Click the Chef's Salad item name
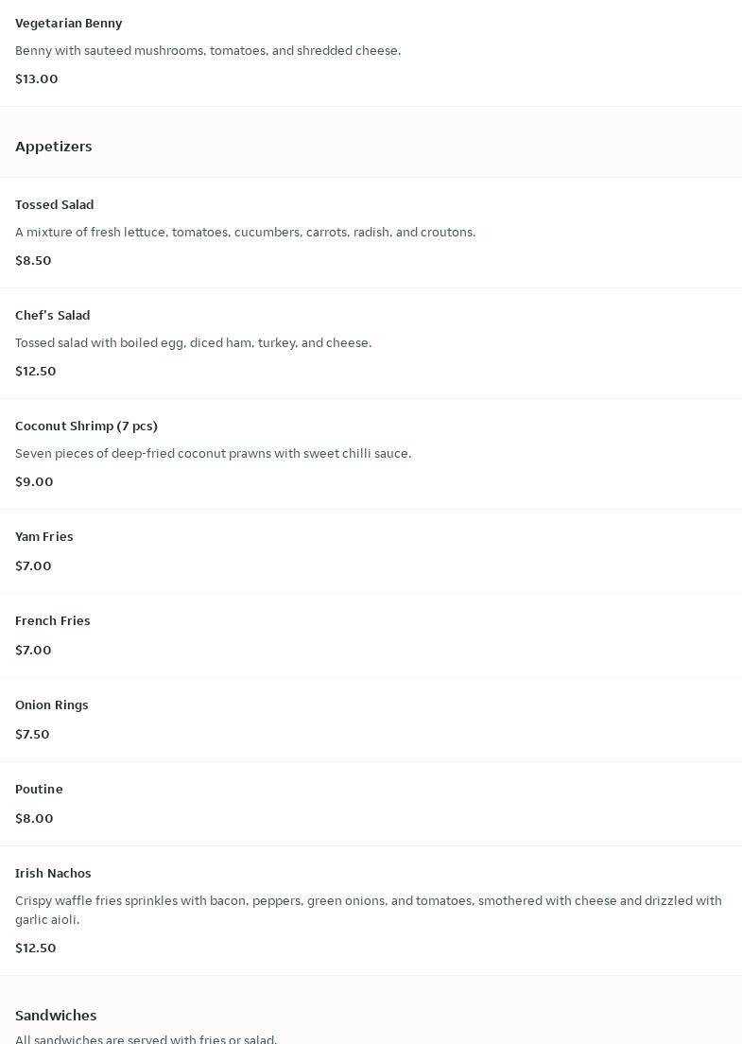Screen dimensions: 742x1044 (x=53, y=315)
